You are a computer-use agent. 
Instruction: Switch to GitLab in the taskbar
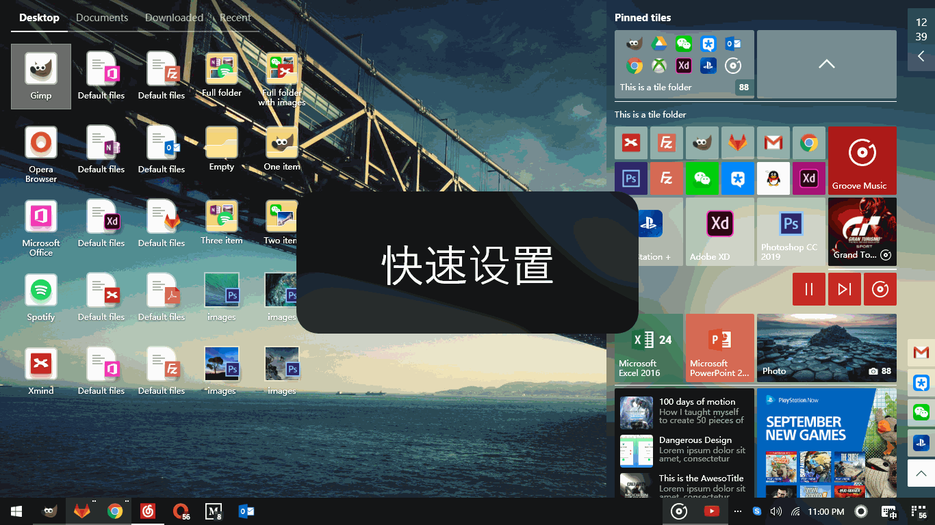point(82,511)
